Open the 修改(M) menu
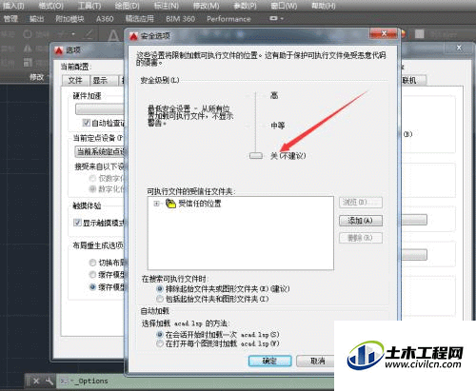This screenshot has width=476, height=391. pyautogui.click(x=206, y=6)
